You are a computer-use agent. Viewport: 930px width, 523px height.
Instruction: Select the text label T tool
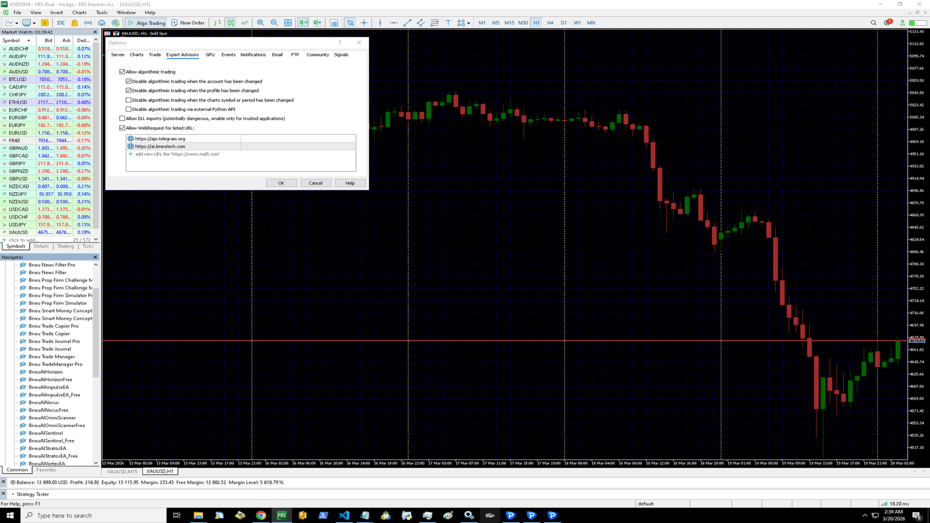(448, 23)
